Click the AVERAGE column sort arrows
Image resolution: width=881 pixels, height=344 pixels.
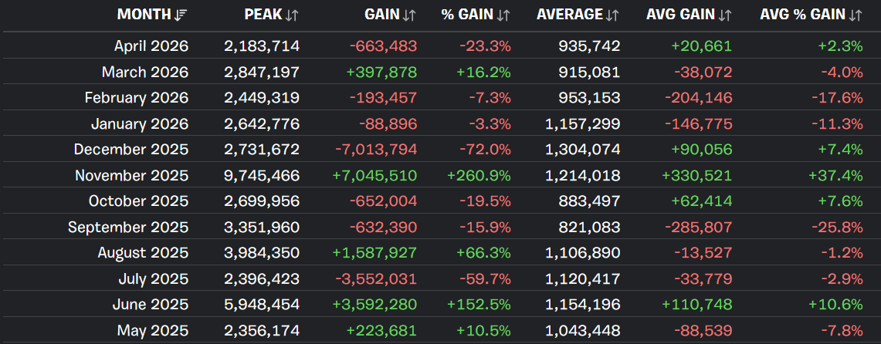(x=613, y=15)
